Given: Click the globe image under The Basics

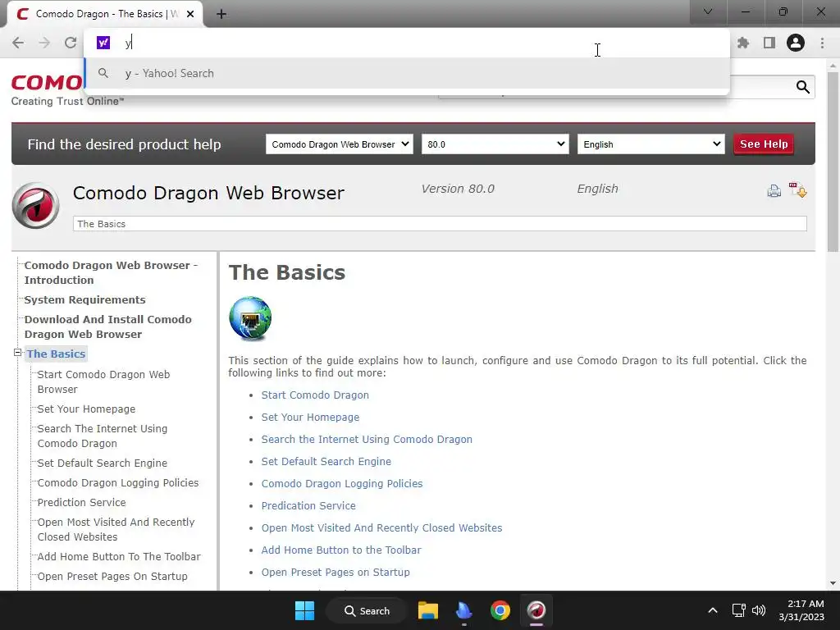Looking at the screenshot, I should point(250,318).
